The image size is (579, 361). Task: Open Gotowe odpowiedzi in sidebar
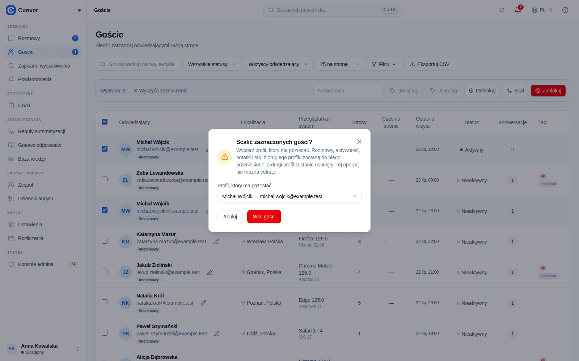pyautogui.click(x=43, y=145)
